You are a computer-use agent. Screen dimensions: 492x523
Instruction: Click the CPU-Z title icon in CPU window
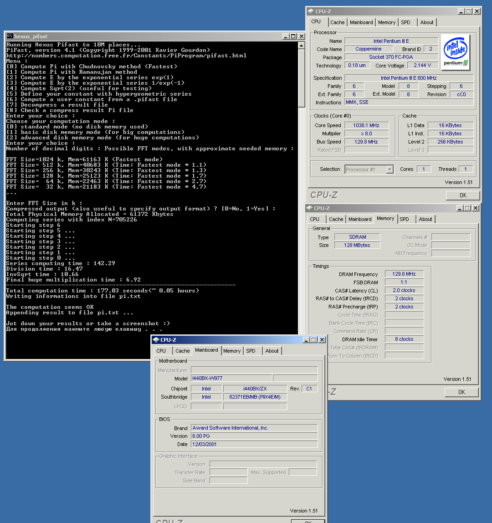click(x=311, y=11)
